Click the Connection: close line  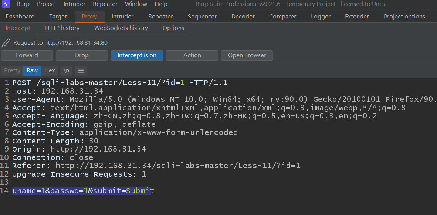(52, 157)
